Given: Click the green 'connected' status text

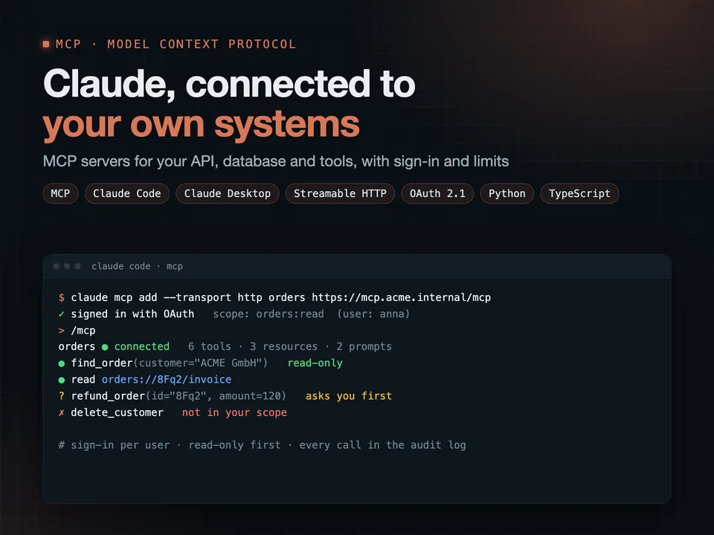Looking at the screenshot, I should tap(141, 347).
